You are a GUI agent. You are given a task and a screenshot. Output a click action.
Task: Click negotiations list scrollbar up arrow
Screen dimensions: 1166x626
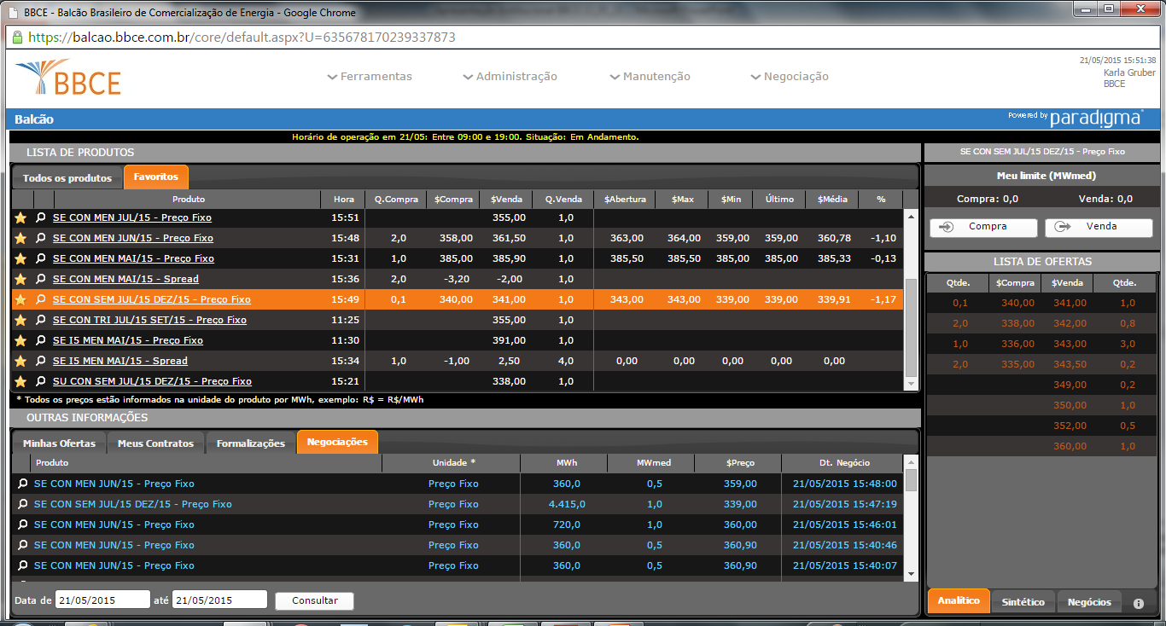point(911,461)
